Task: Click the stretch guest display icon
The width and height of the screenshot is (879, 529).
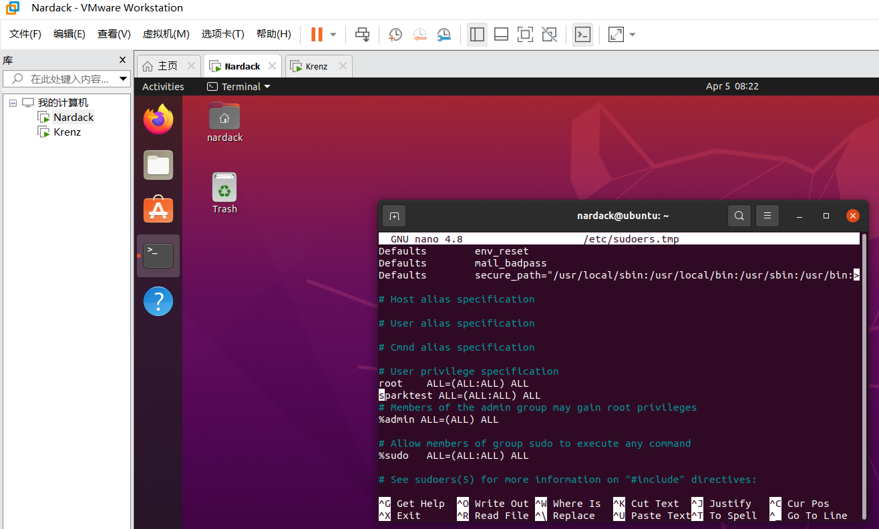Action: 616,34
